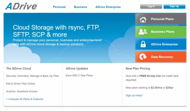The image size is (190, 111).
Task: Open the Personal Plans banner label
Action: 162,19
